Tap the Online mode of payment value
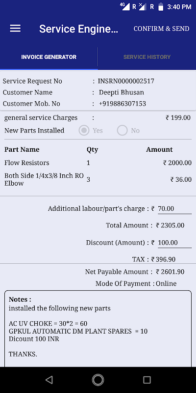Viewport: 196px width, 393px height. click(x=166, y=283)
